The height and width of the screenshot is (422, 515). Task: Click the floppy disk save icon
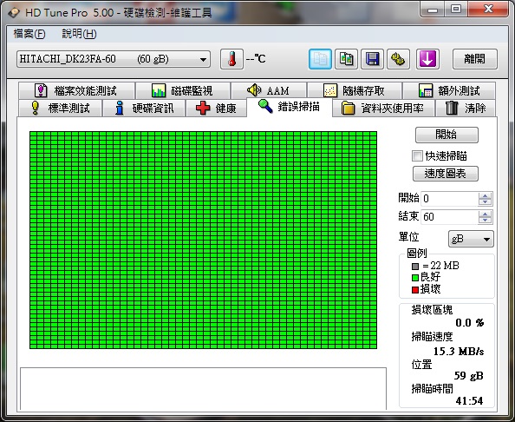[373, 59]
